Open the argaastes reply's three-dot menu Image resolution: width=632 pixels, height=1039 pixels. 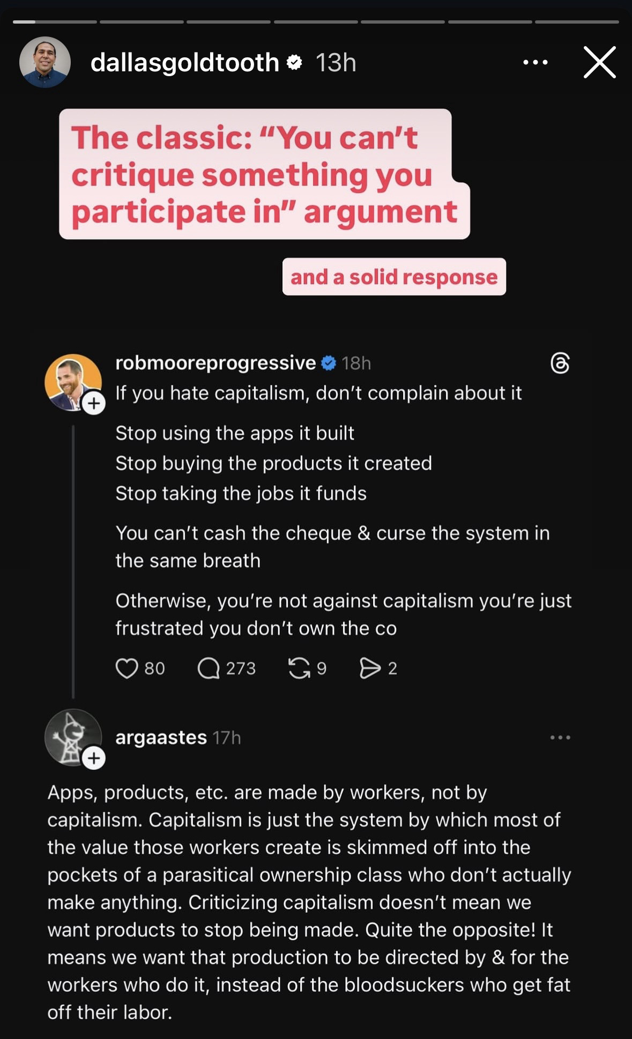point(560,738)
